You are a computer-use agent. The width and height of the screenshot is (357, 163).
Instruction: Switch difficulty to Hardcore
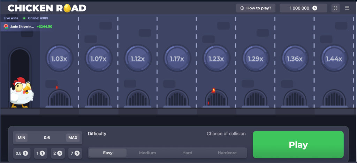(x=227, y=153)
